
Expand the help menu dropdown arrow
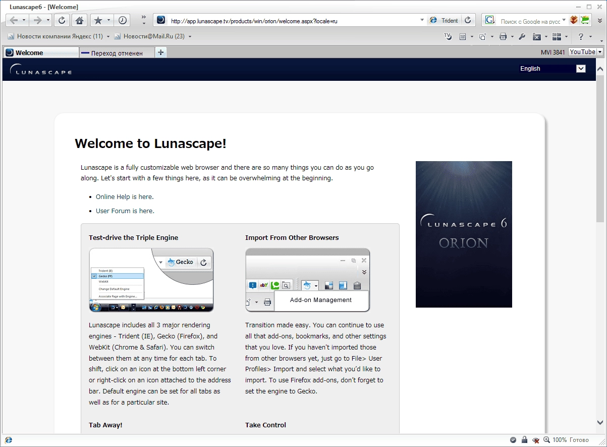(x=591, y=36)
